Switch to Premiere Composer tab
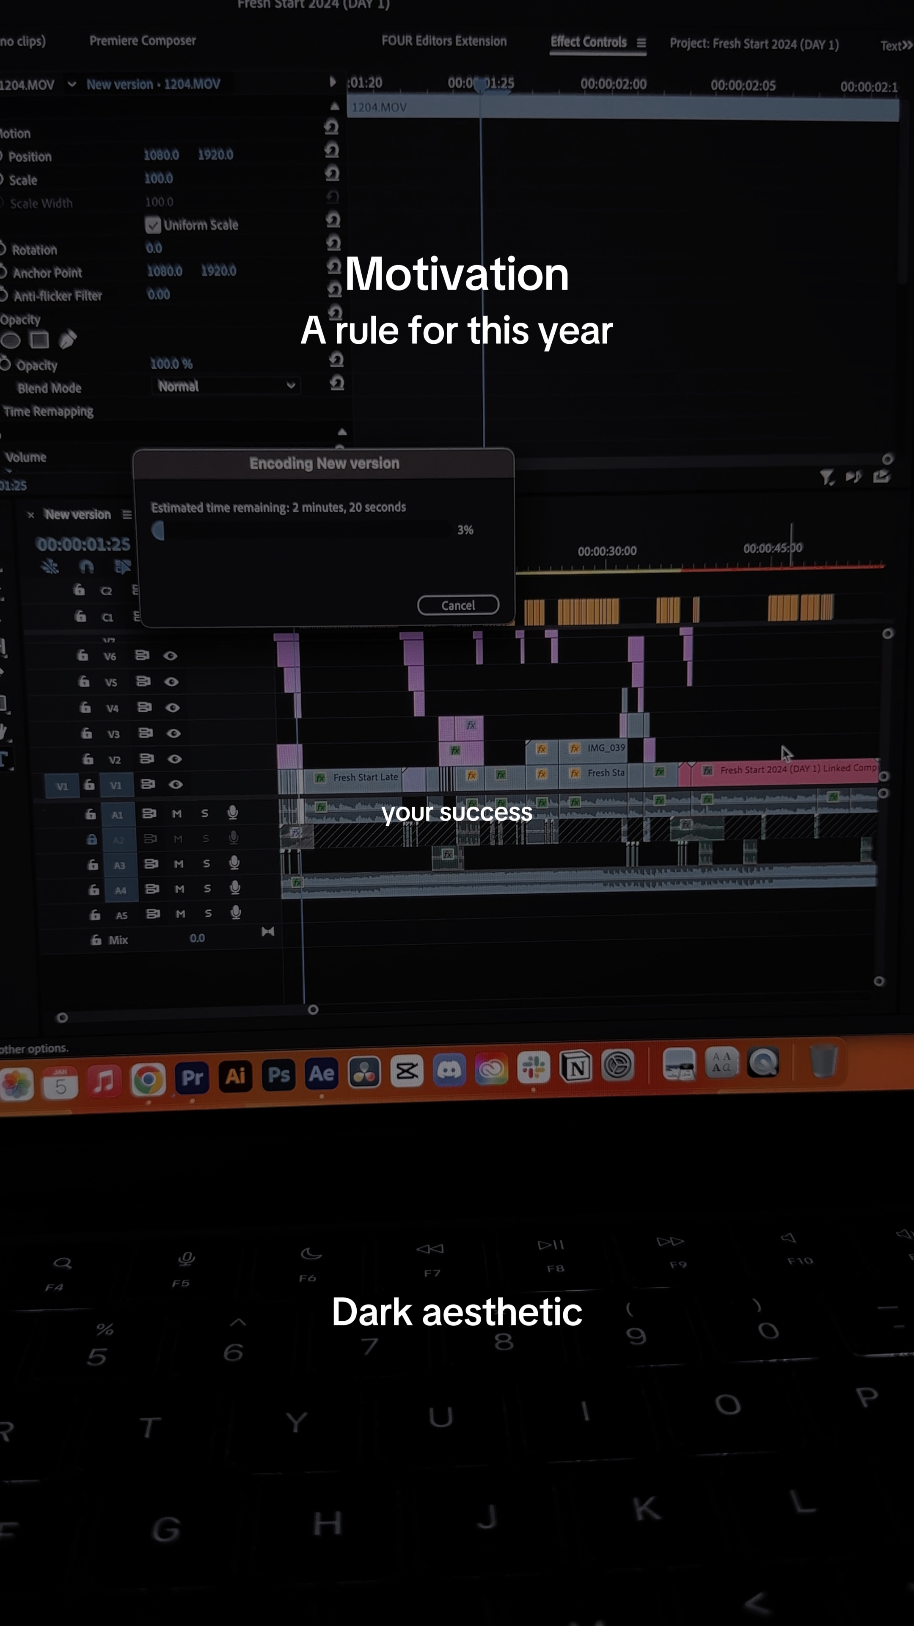The image size is (914, 1626). 143,40
